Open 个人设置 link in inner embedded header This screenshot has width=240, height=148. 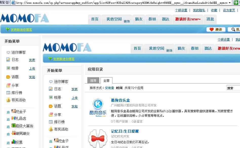[224, 40]
